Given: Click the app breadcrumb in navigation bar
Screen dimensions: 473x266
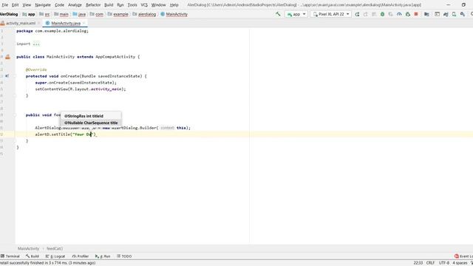Looking at the screenshot, I should [x=29, y=14].
